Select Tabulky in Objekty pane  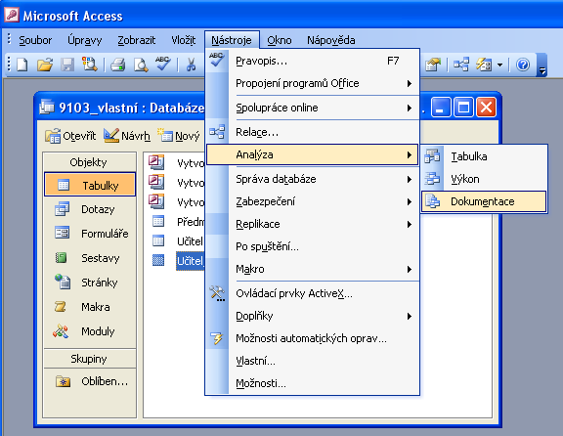90,185
